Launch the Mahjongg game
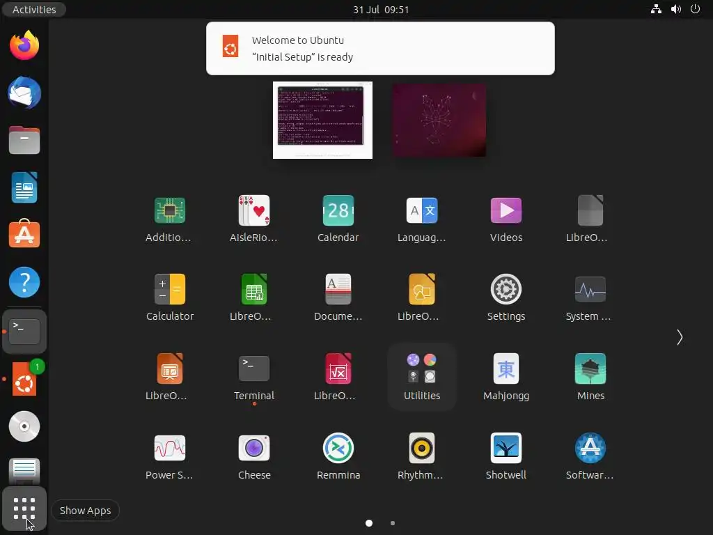Image resolution: width=713 pixels, height=535 pixels. coord(506,369)
